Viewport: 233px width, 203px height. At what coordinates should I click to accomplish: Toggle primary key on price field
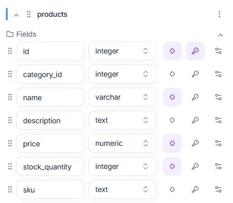(195, 143)
